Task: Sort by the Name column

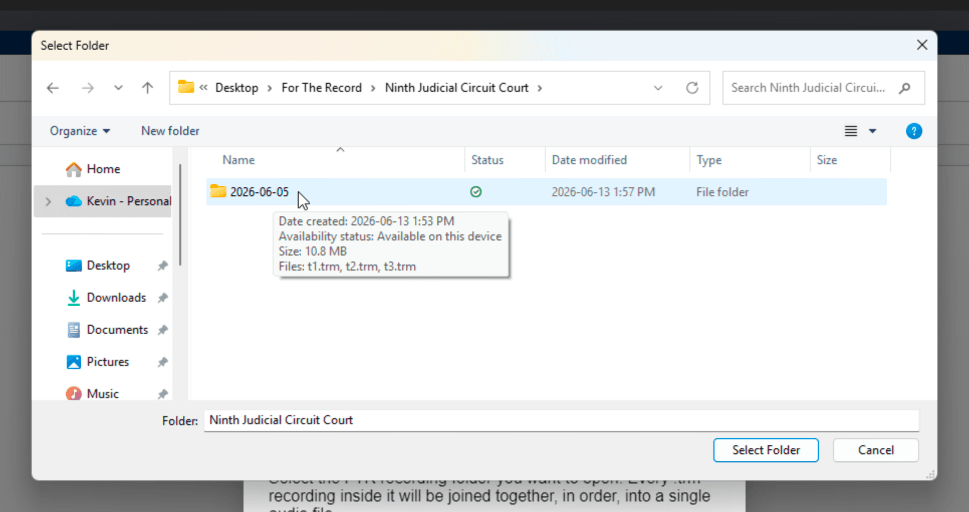Action: tap(238, 160)
